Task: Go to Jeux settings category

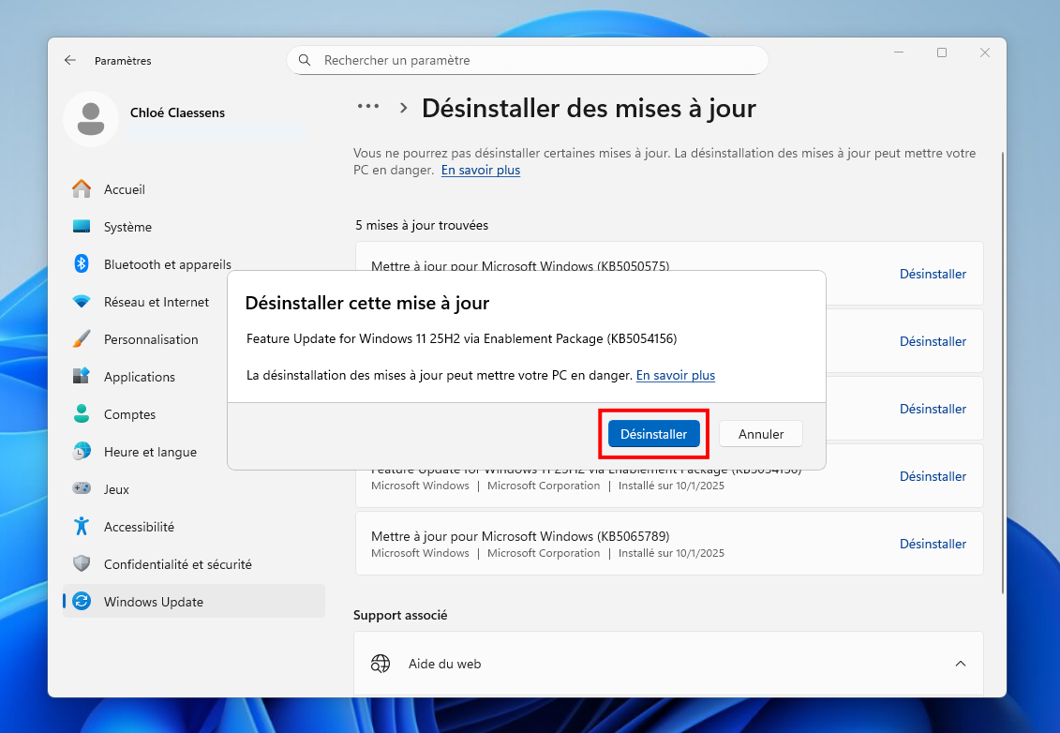Action: (116, 489)
